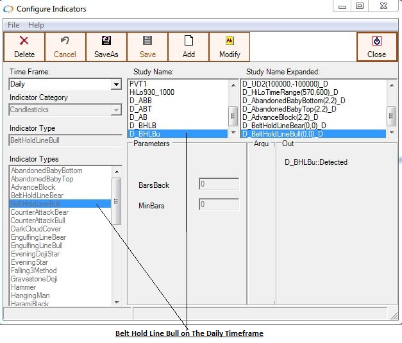Viewport: 402px width, 343px height.
Task: Click the SaveAs toolbar icon
Action: (106, 41)
